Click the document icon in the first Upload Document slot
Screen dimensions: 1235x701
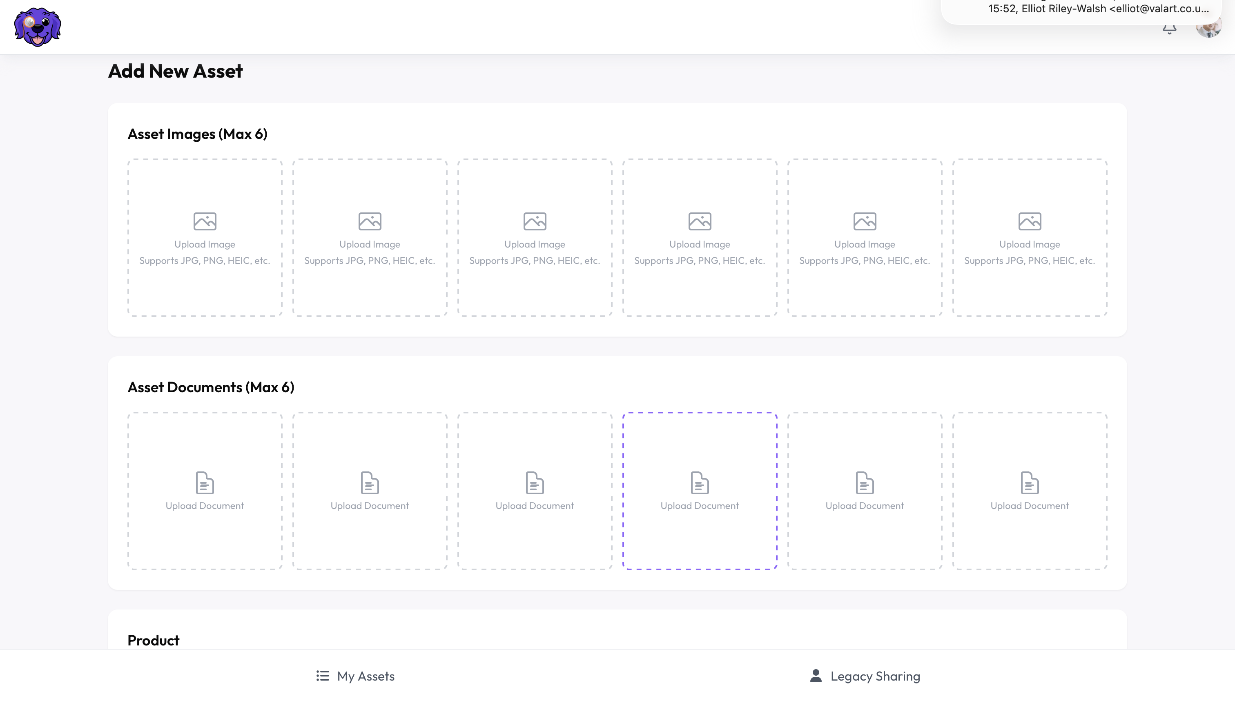coord(205,482)
